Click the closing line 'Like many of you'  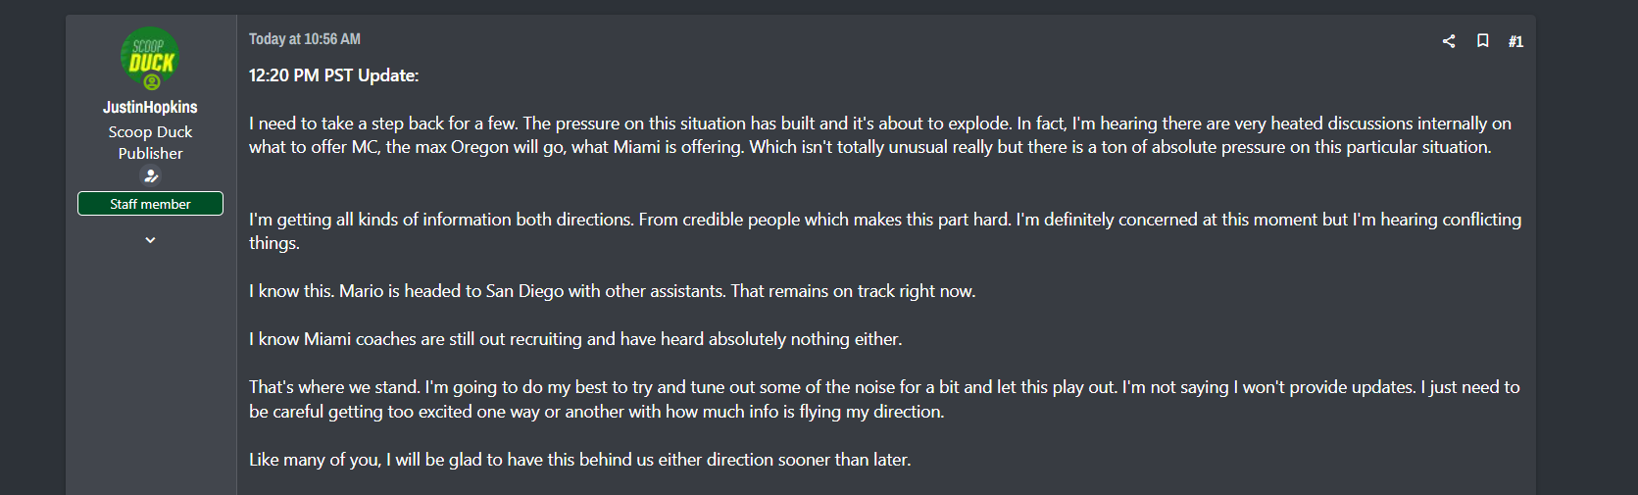[x=579, y=460]
